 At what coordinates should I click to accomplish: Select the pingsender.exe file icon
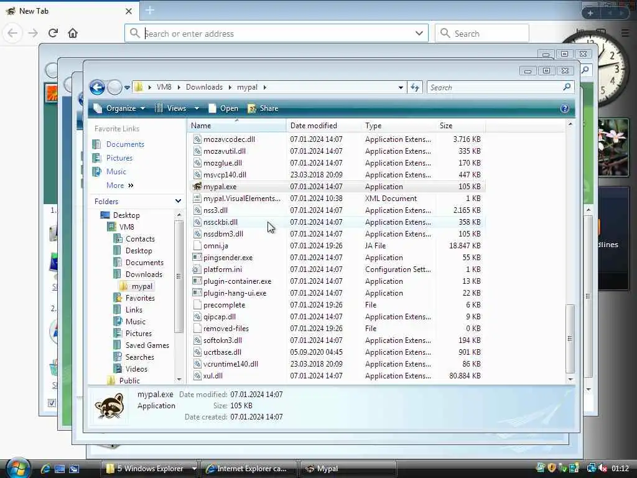coord(197,258)
